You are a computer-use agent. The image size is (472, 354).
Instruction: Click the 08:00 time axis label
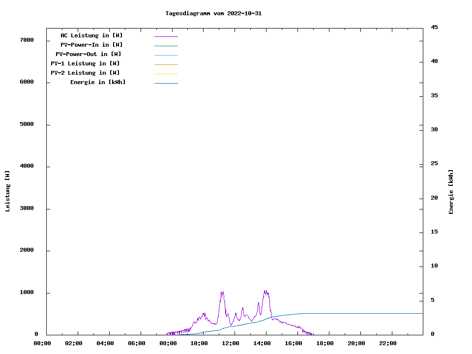pyautogui.click(x=168, y=343)
